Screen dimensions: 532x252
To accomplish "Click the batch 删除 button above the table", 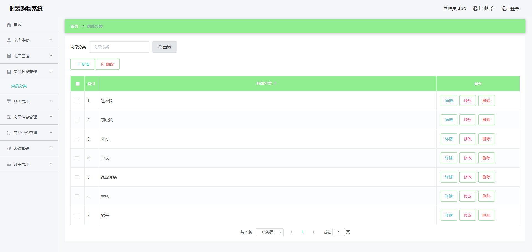I will coord(107,64).
